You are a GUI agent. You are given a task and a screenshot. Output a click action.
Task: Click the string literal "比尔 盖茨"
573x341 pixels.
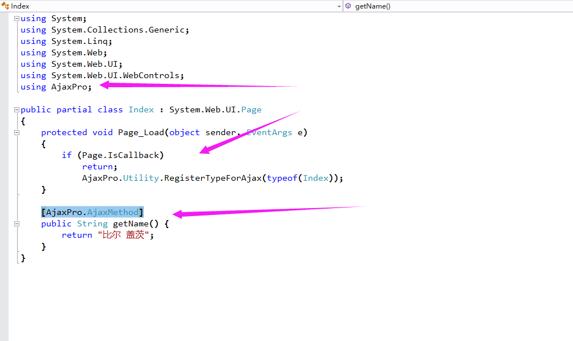point(123,235)
